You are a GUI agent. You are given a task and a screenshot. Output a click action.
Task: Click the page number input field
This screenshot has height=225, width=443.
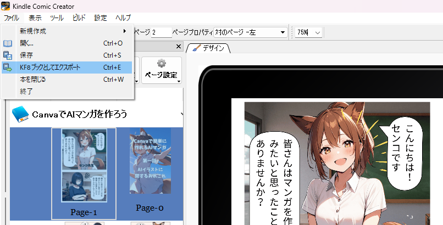pos(159,32)
